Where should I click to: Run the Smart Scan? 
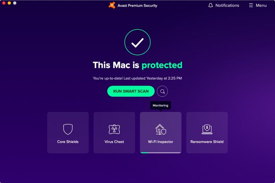[131, 91]
